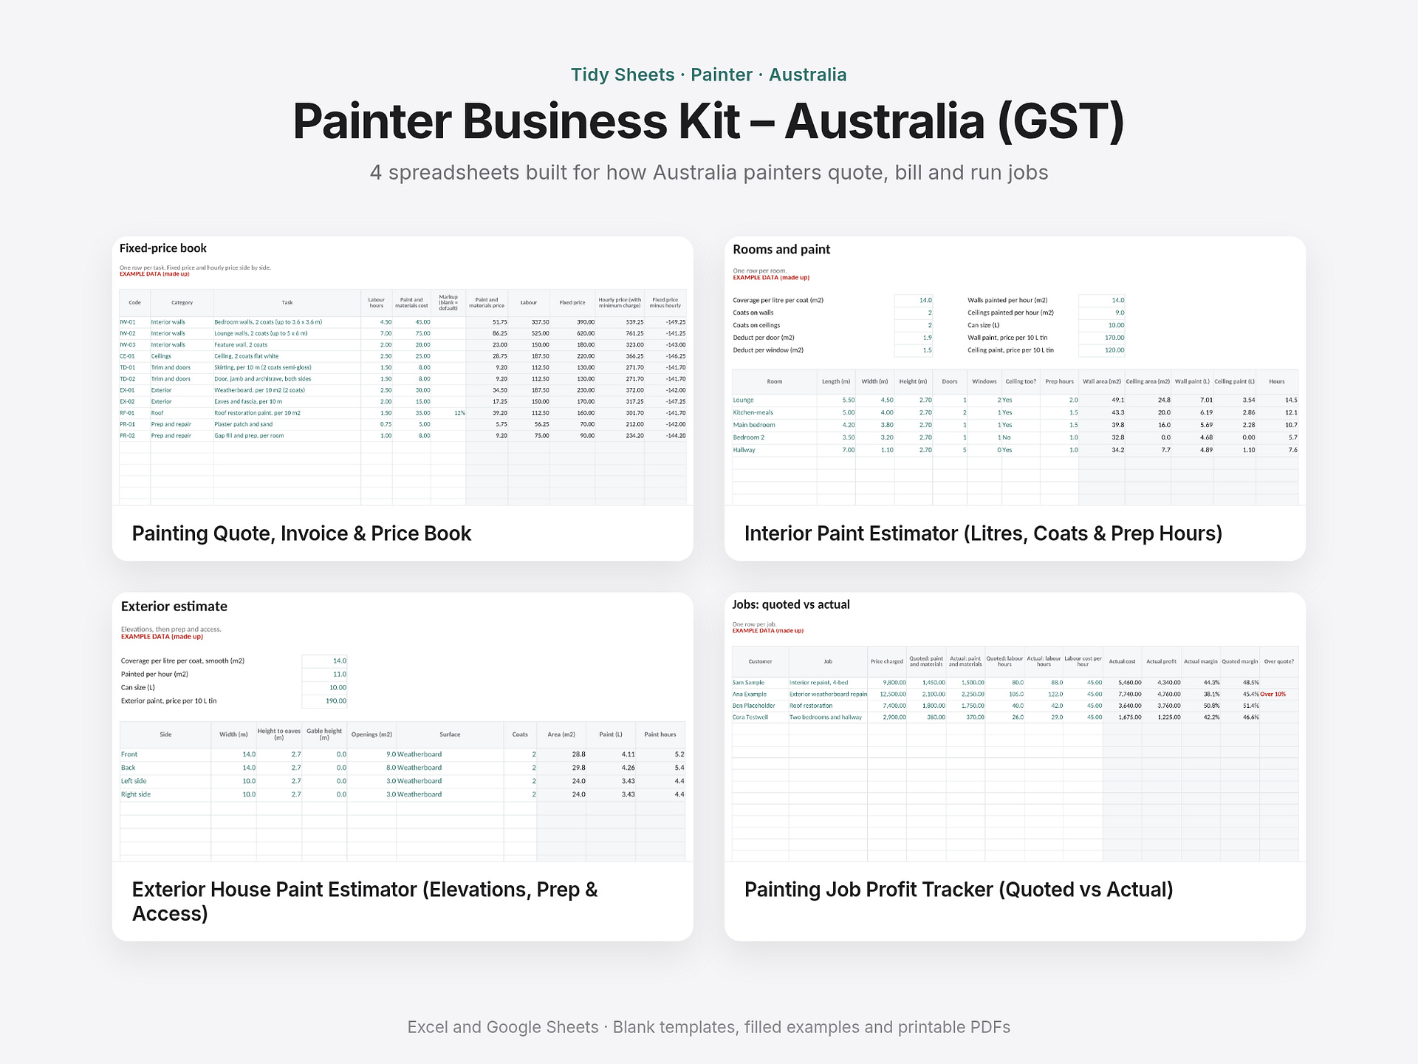
Task: Select 'Gap fill and prep, per room' cell
Action: point(287,436)
